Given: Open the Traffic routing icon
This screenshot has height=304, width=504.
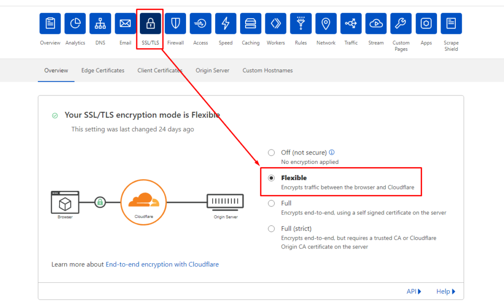Looking at the screenshot, I should coord(351,24).
